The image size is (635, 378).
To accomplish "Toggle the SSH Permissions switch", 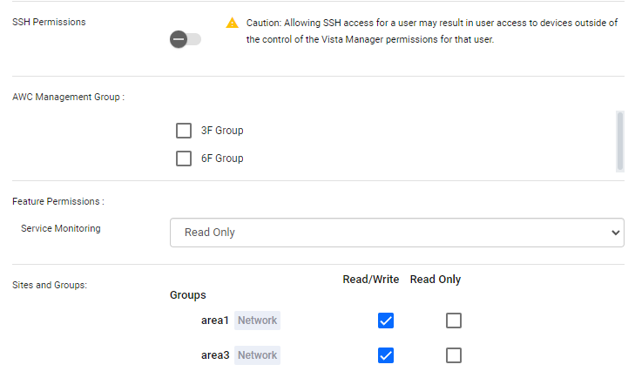I will pyautogui.click(x=186, y=39).
